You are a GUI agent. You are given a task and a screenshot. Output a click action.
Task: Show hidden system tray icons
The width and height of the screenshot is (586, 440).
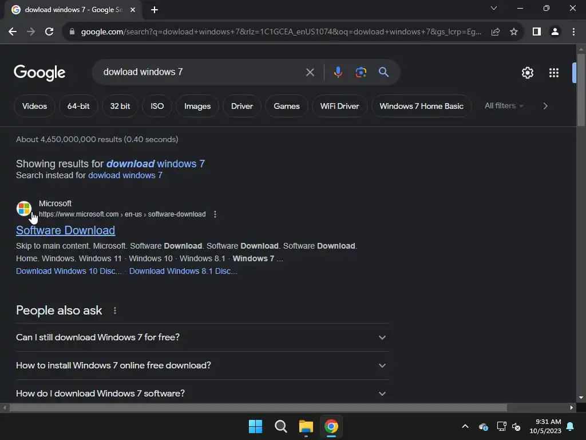click(x=465, y=426)
